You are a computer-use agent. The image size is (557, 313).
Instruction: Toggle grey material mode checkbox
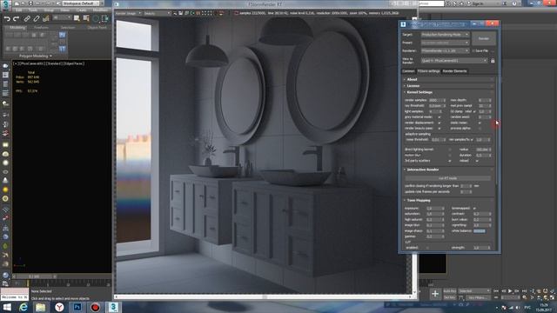(440, 117)
